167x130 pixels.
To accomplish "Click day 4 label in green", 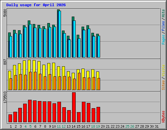I will tap(25, 126).
